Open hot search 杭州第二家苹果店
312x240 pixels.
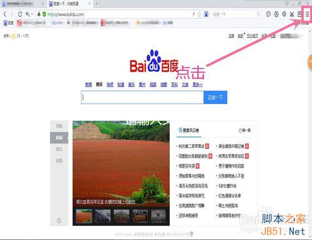click(x=192, y=146)
